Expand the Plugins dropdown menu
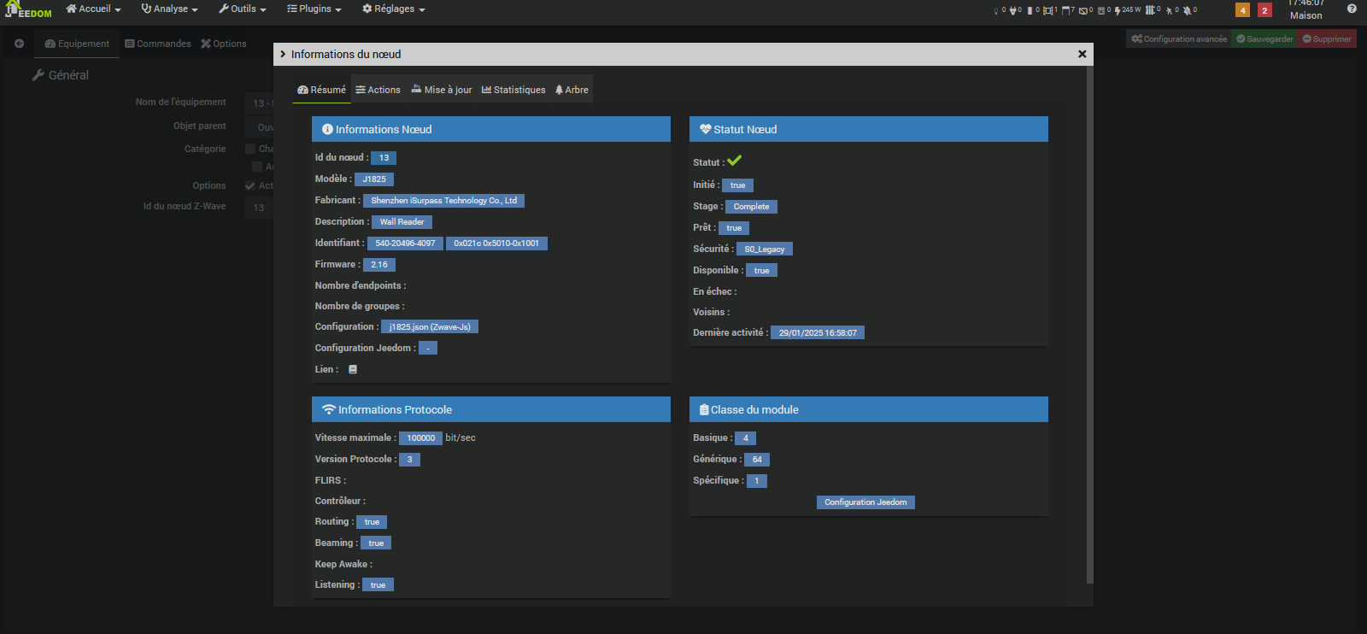This screenshot has height=634, width=1367. pyautogui.click(x=314, y=9)
